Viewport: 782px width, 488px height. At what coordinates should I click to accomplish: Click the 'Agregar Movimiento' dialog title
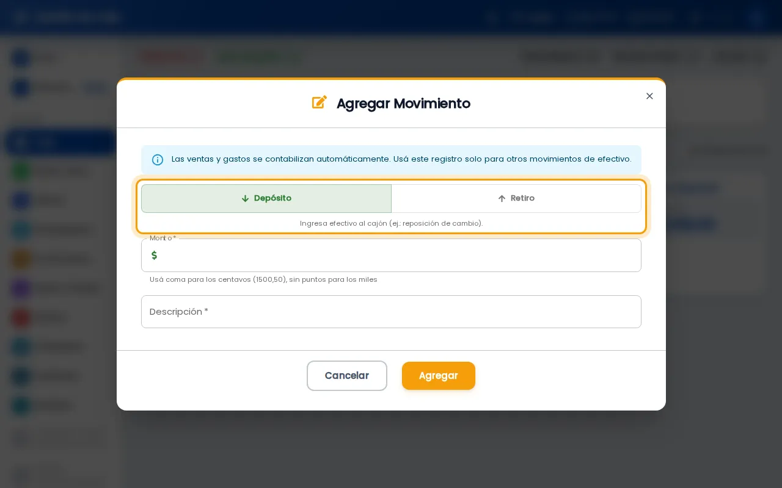403,103
